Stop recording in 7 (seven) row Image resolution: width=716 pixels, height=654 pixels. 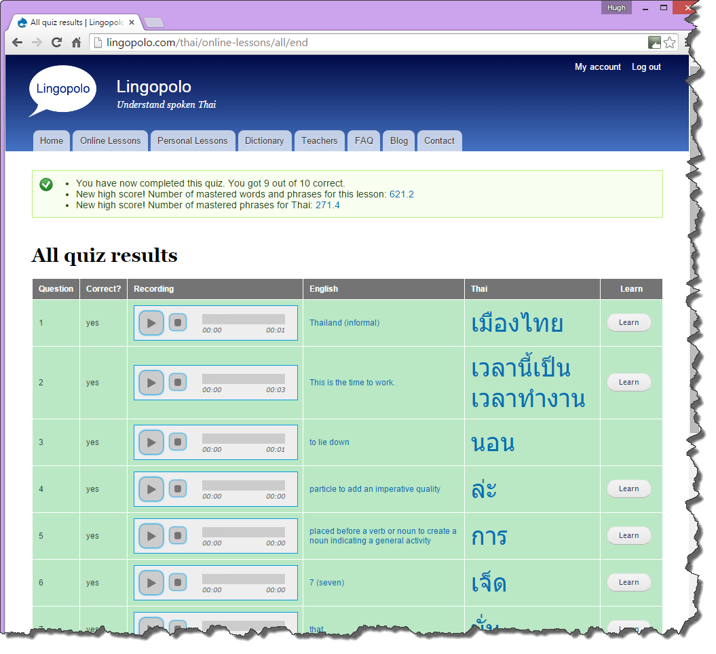coord(178,582)
